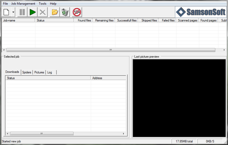
Task: Click the Address column header in Downloads
Action: click(108, 78)
